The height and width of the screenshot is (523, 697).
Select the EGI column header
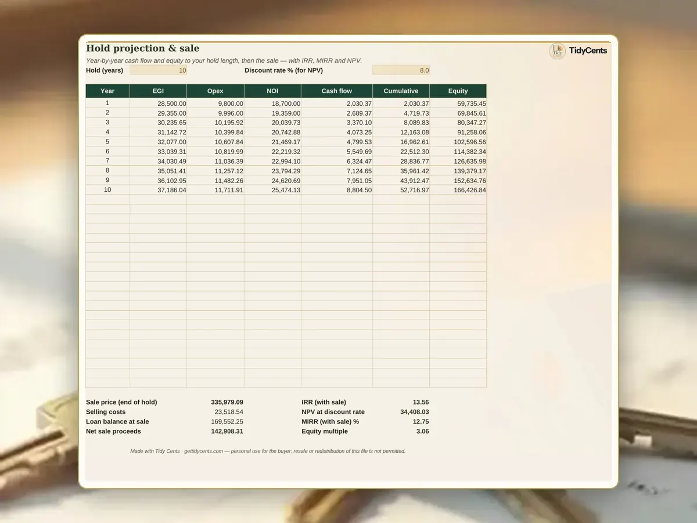(x=158, y=91)
